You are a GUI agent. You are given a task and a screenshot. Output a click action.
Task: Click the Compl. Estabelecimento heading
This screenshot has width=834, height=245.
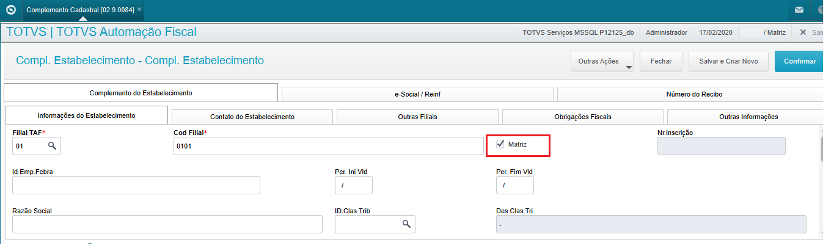(x=140, y=60)
